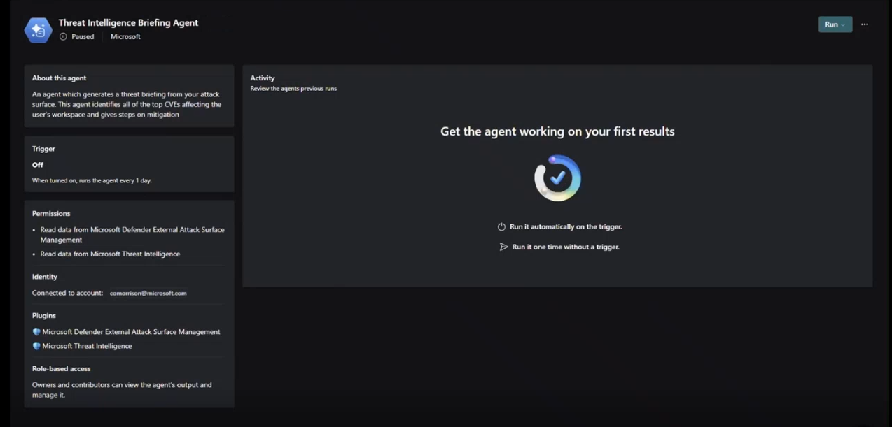Click the Owners and contributors description text
This screenshot has height=427, width=892.
click(122, 390)
